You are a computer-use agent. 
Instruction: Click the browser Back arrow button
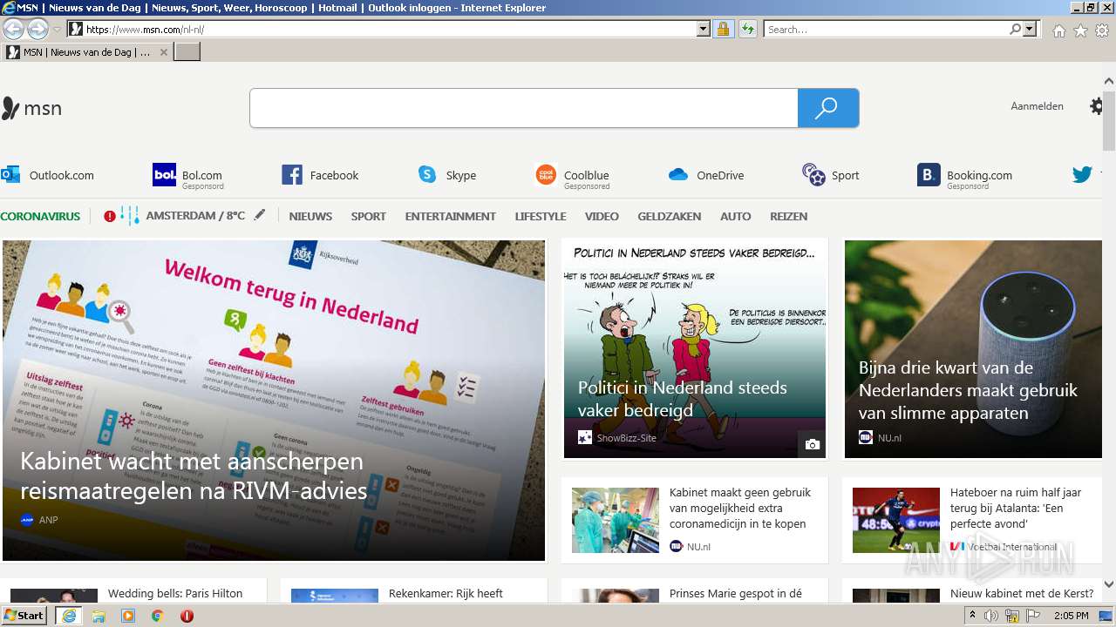[x=13, y=29]
